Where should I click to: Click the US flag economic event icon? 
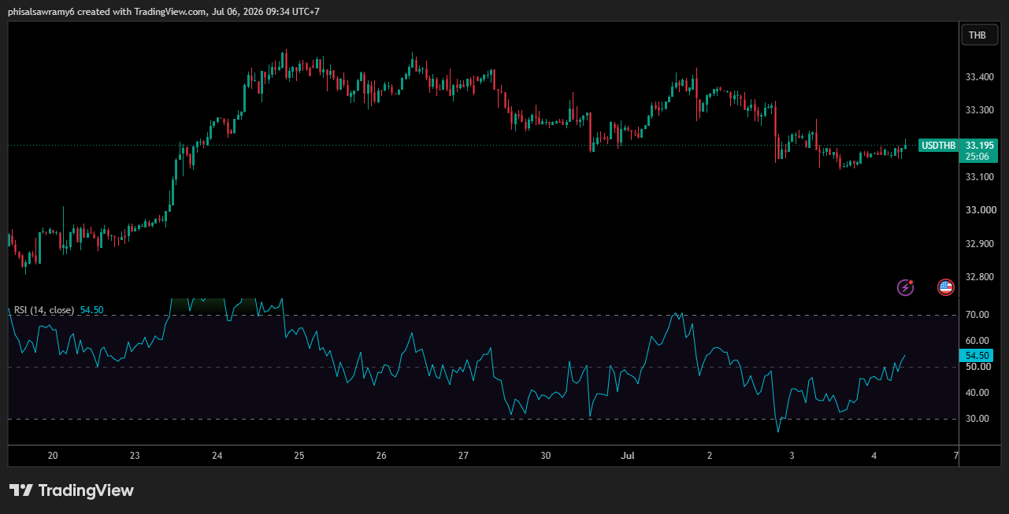pos(946,287)
